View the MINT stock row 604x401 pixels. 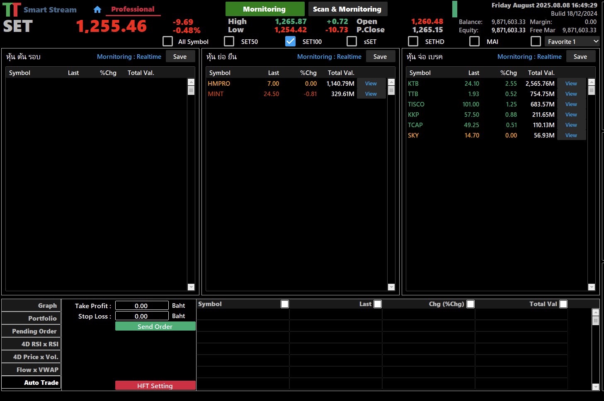coord(371,94)
